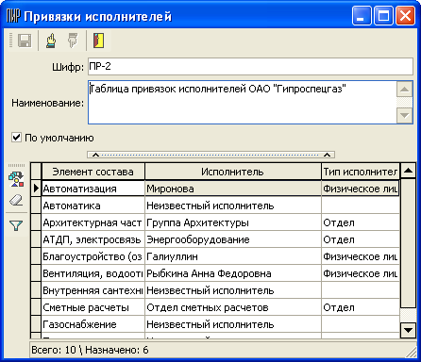This screenshot has width=421, height=362.
Task: Select the Внутренняя сантехника cell
Action: coord(93,290)
